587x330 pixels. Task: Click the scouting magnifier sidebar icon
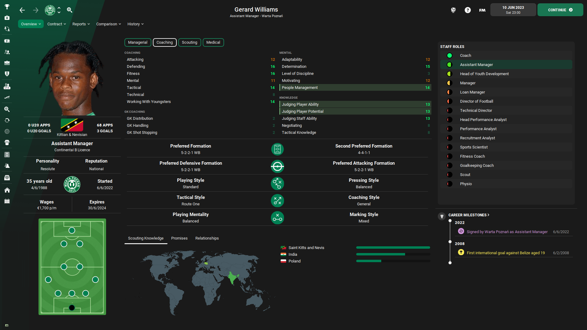[x=7, y=109]
